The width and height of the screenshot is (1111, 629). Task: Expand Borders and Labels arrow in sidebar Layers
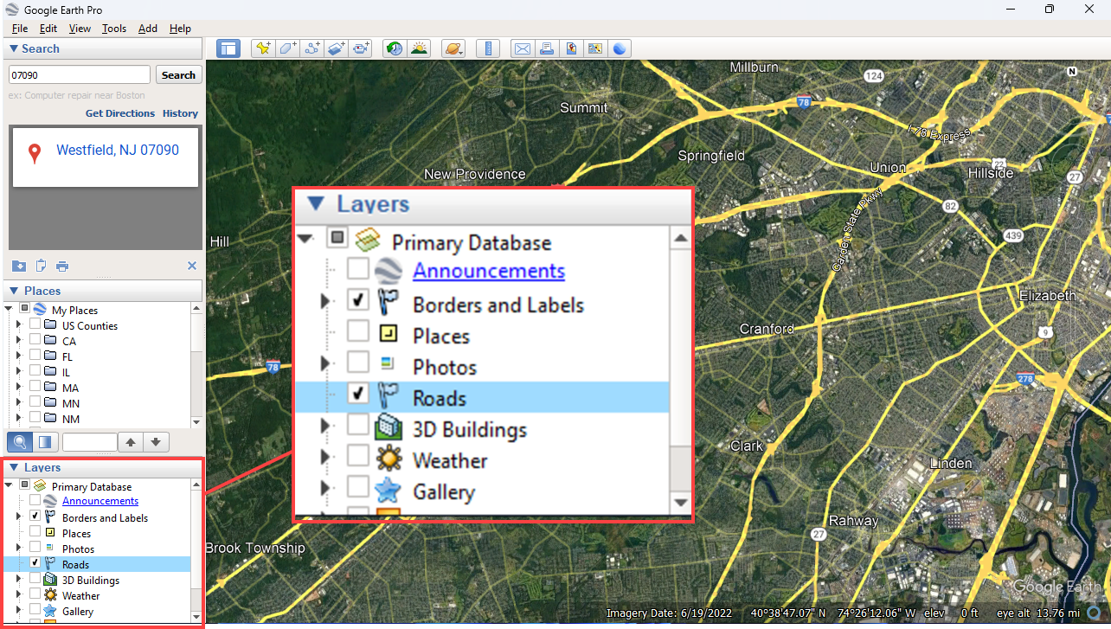click(x=18, y=517)
